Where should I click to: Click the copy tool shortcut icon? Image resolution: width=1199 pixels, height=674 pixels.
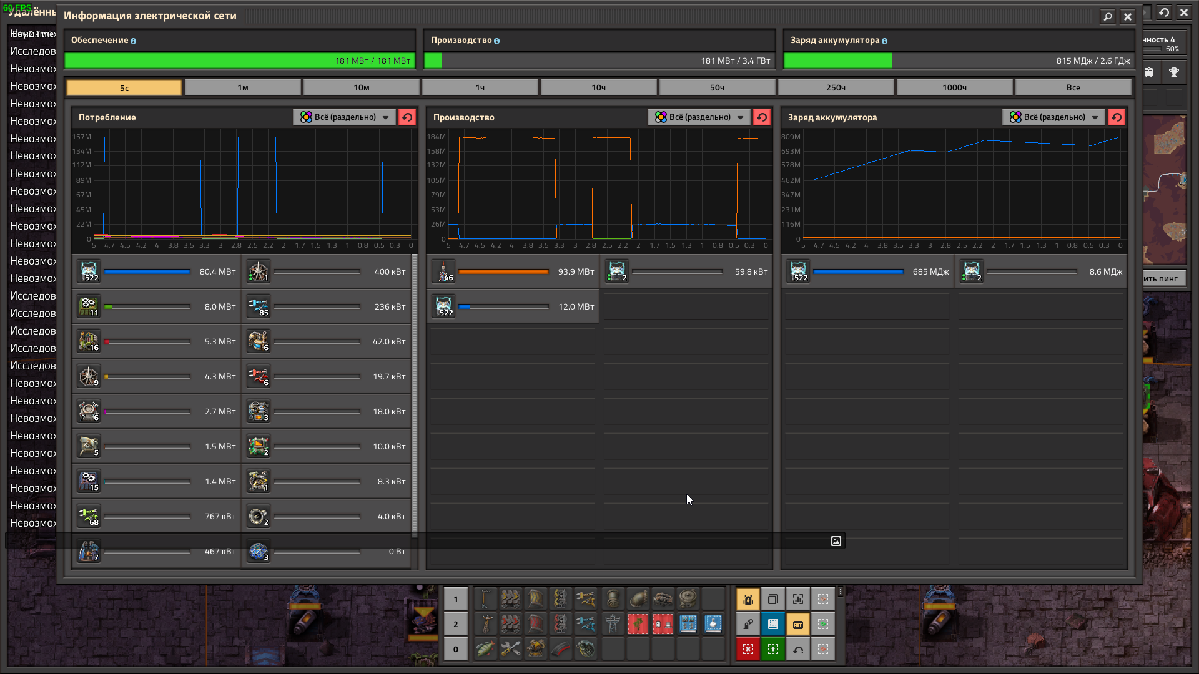[x=773, y=599]
